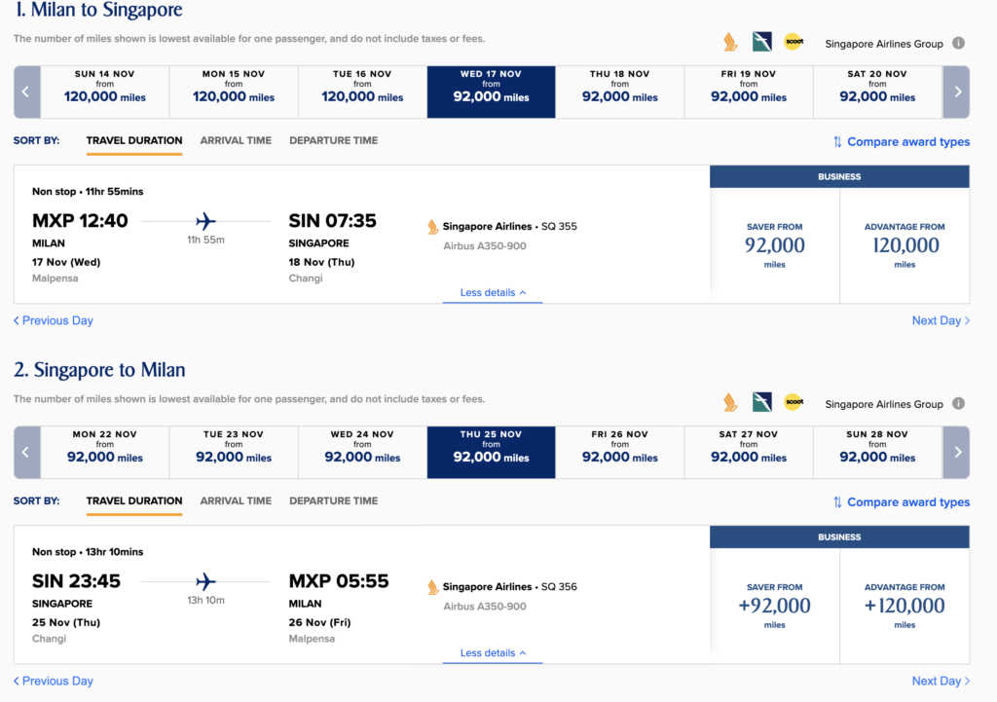Click the Singapore Airlines logo in Singapore to Milan section
The width and height of the screenshot is (997, 702).
[x=730, y=402]
